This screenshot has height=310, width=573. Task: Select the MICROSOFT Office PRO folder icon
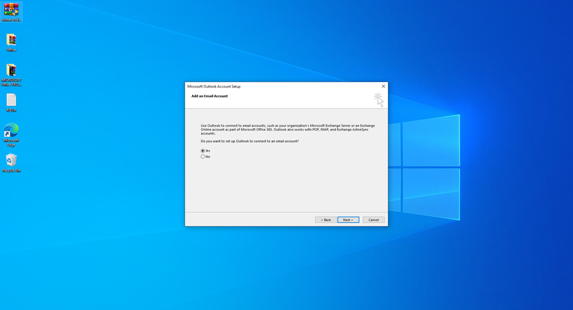(11, 75)
